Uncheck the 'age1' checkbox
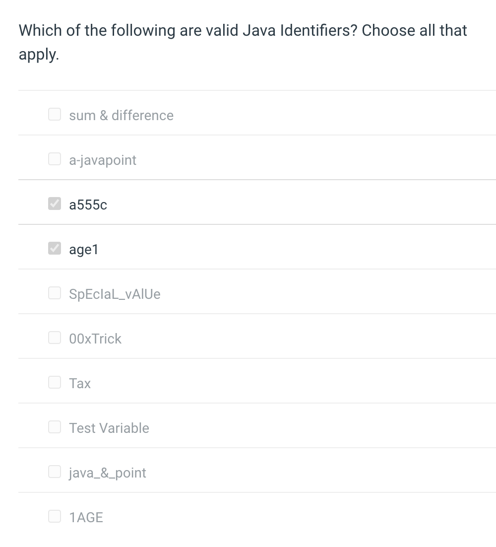Screen dimensions: 496x547 pyautogui.click(x=54, y=248)
